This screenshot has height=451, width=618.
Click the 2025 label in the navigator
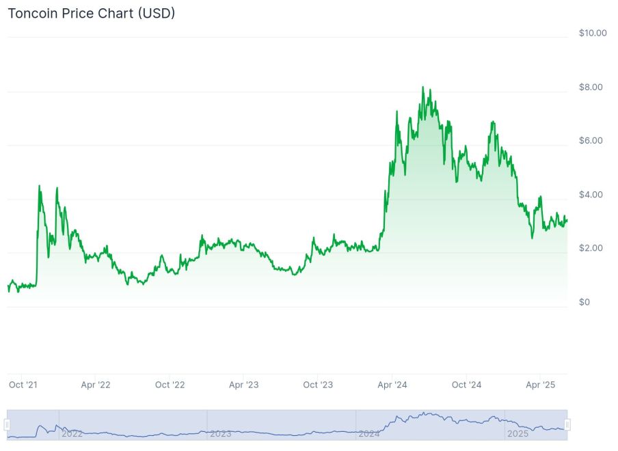click(x=518, y=434)
